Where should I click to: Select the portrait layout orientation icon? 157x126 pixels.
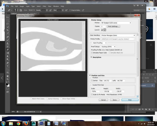click(102, 30)
